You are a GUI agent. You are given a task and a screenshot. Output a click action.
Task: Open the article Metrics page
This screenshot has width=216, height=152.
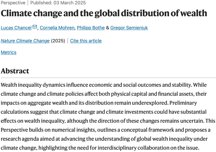[9, 52]
